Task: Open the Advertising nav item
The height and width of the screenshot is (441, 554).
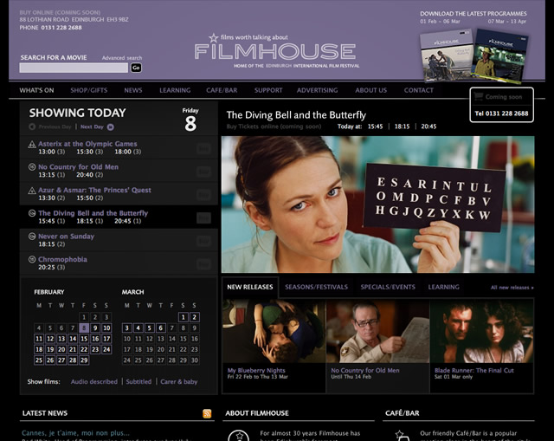Action: pos(318,90)
